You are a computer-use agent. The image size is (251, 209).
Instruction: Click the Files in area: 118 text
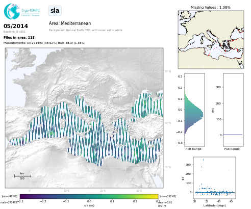point(19,38)
